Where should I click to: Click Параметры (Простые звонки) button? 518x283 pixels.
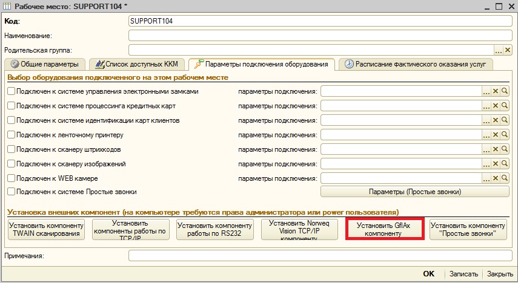pyautogui.click(x=415, y=192)
